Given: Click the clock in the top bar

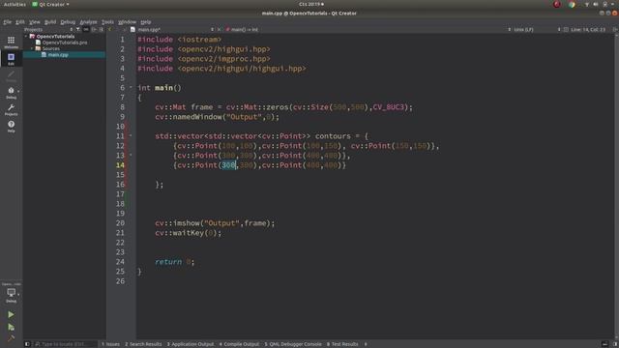Looking at the screenshot, I should click(x=311, y=4).
